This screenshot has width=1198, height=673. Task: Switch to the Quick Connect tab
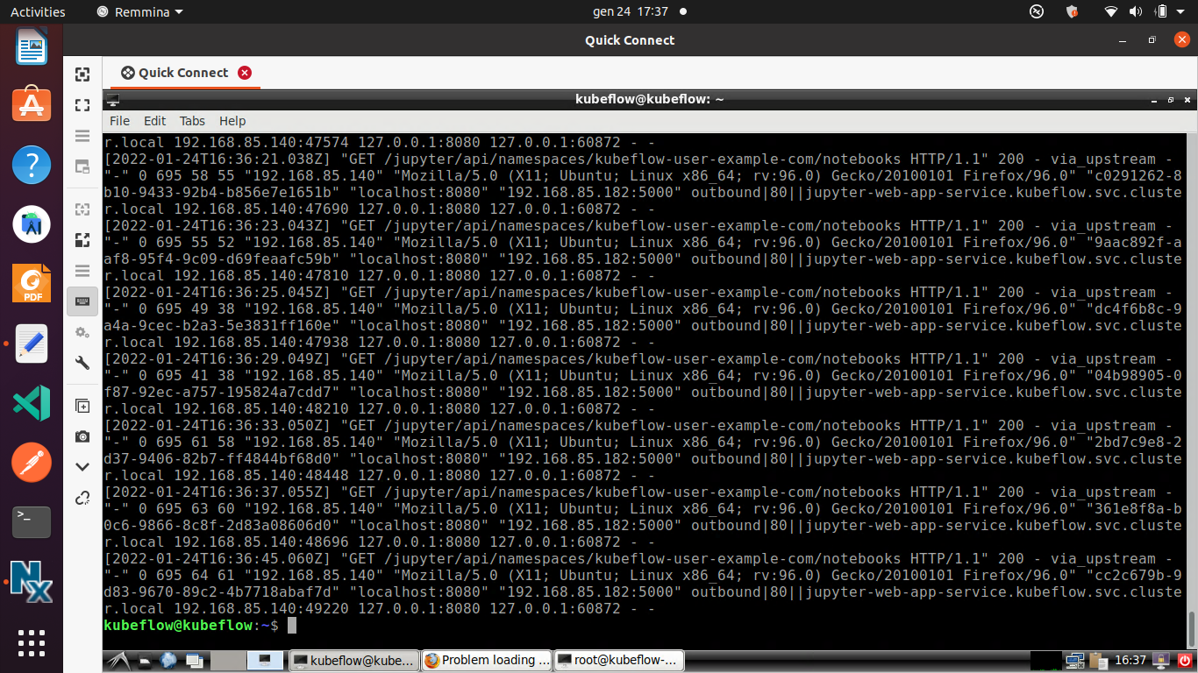[x=183, y=74]
